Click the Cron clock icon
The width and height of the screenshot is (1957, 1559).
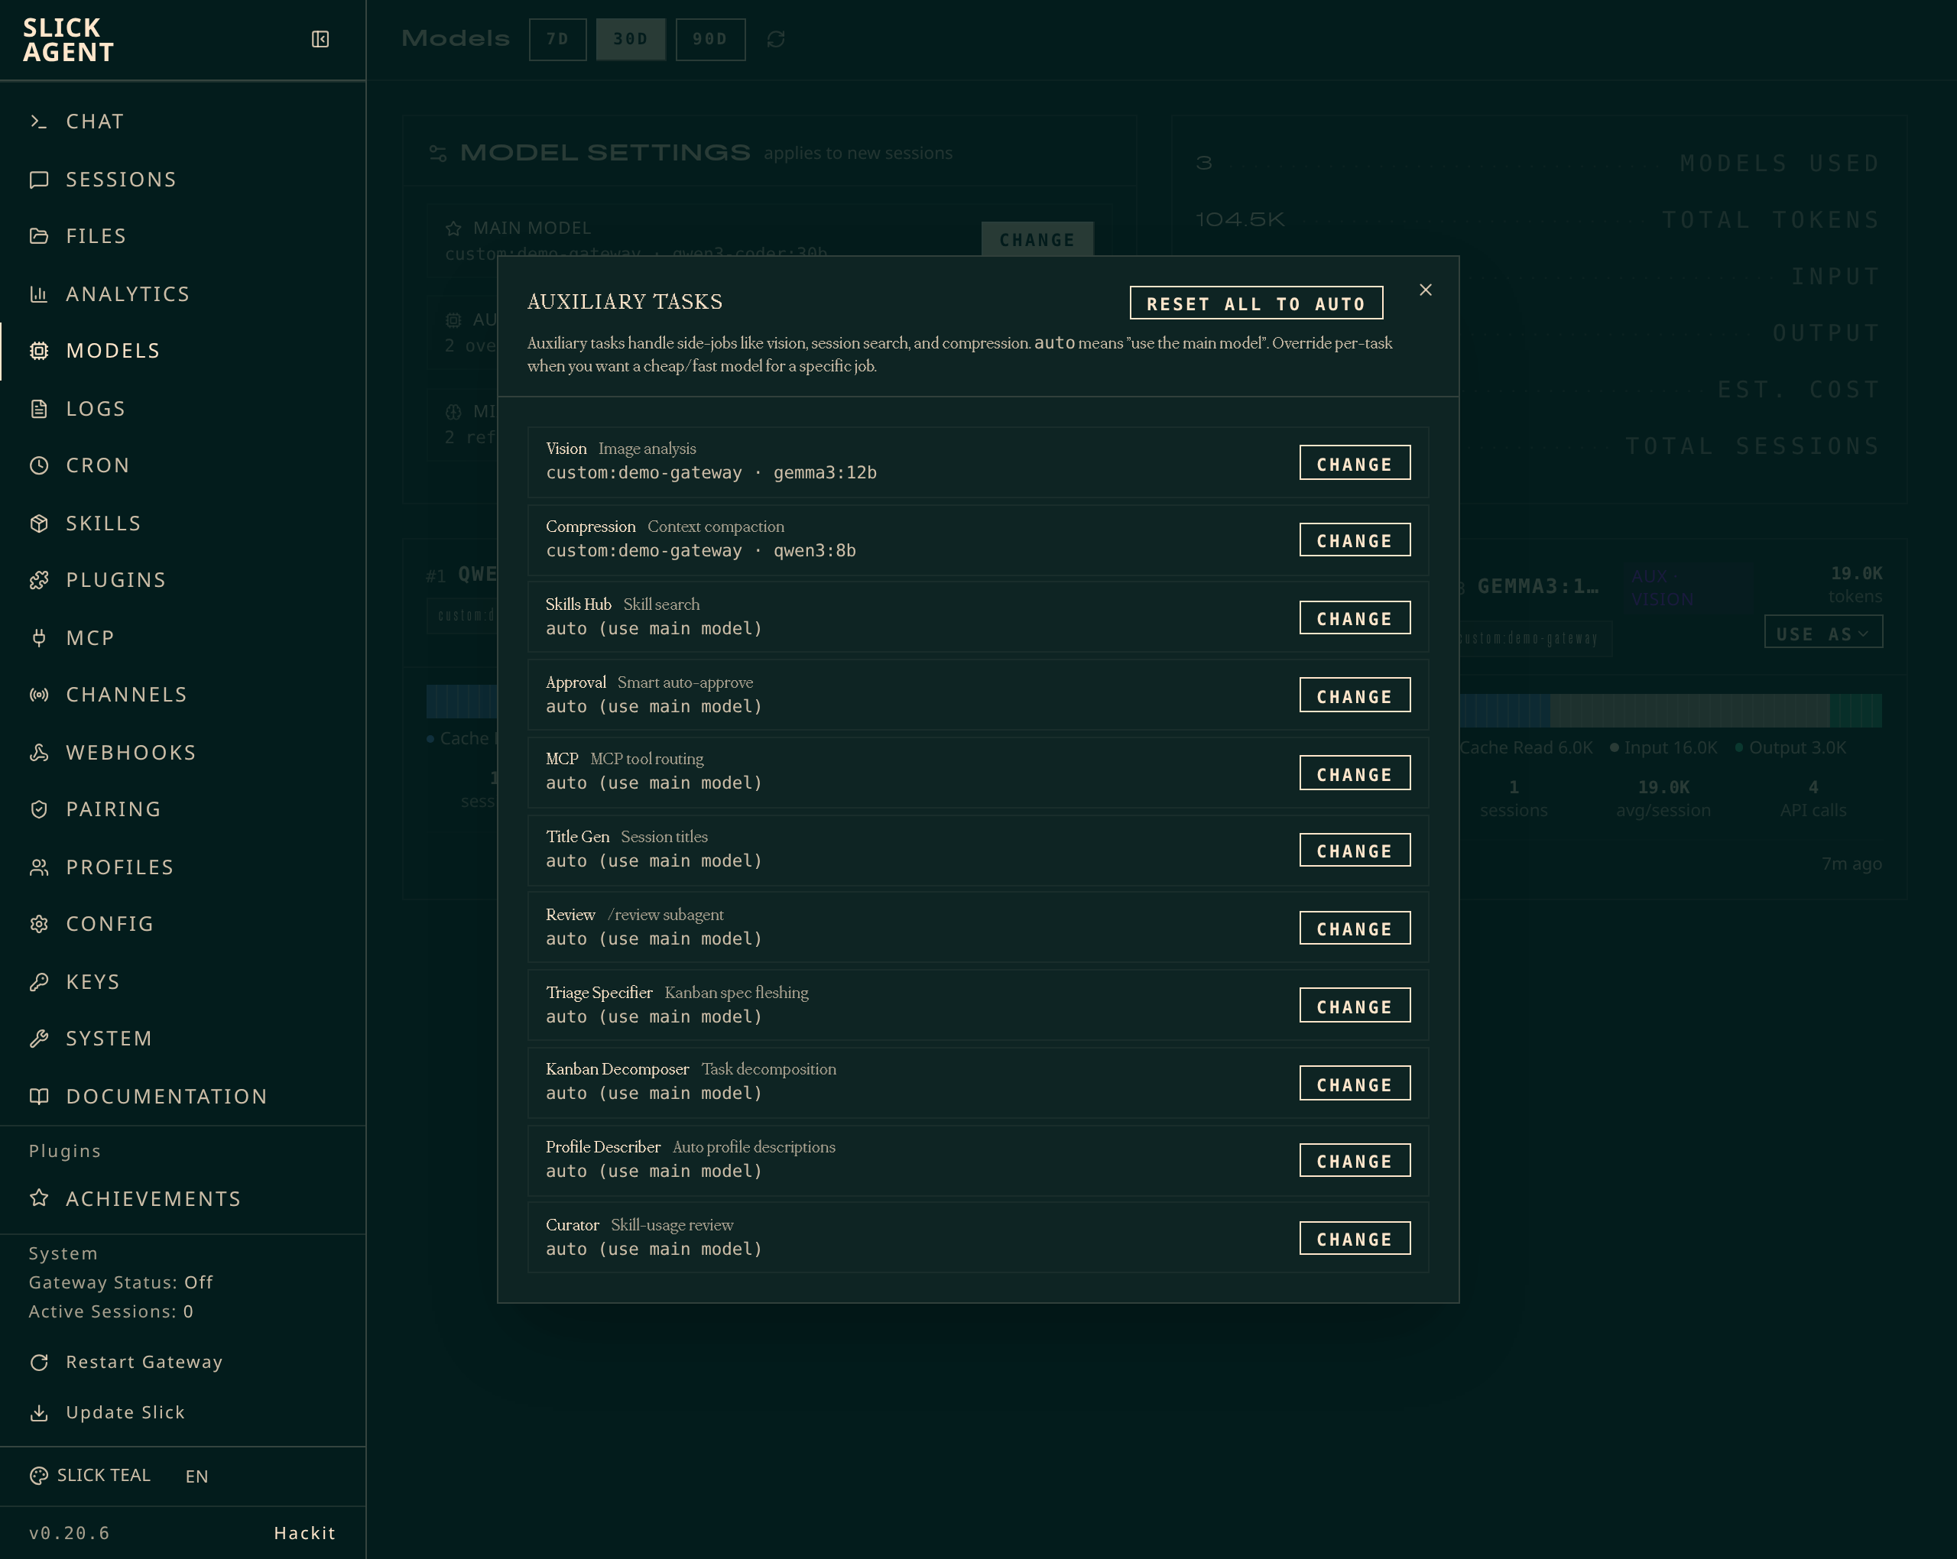[39, 465]
